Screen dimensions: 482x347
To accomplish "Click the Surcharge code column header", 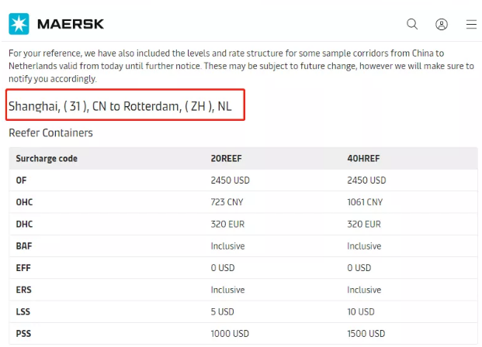I will (x=47, y=158).
